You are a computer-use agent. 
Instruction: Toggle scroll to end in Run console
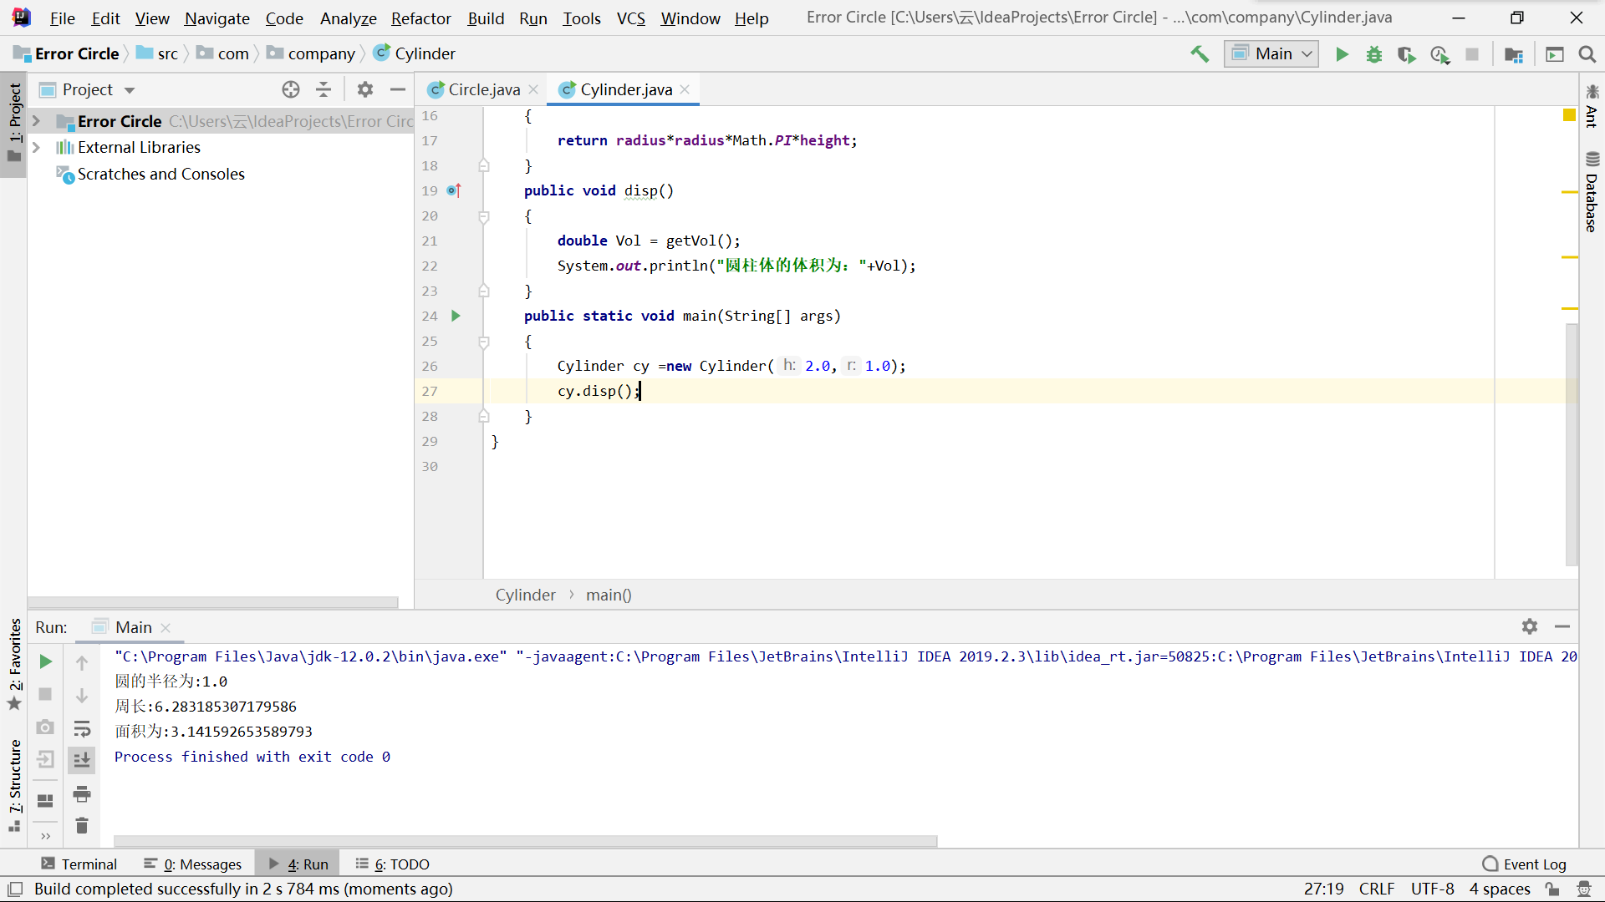click(82, 760)
